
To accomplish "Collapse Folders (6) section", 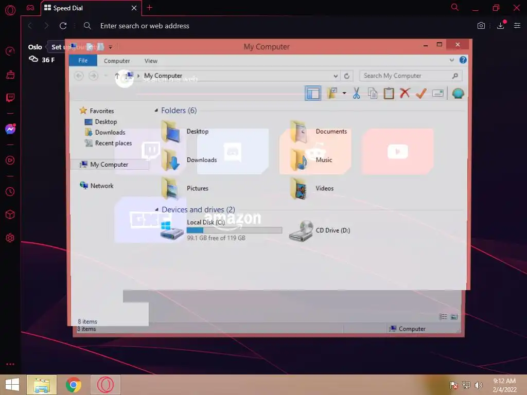I will coord(156,111).
